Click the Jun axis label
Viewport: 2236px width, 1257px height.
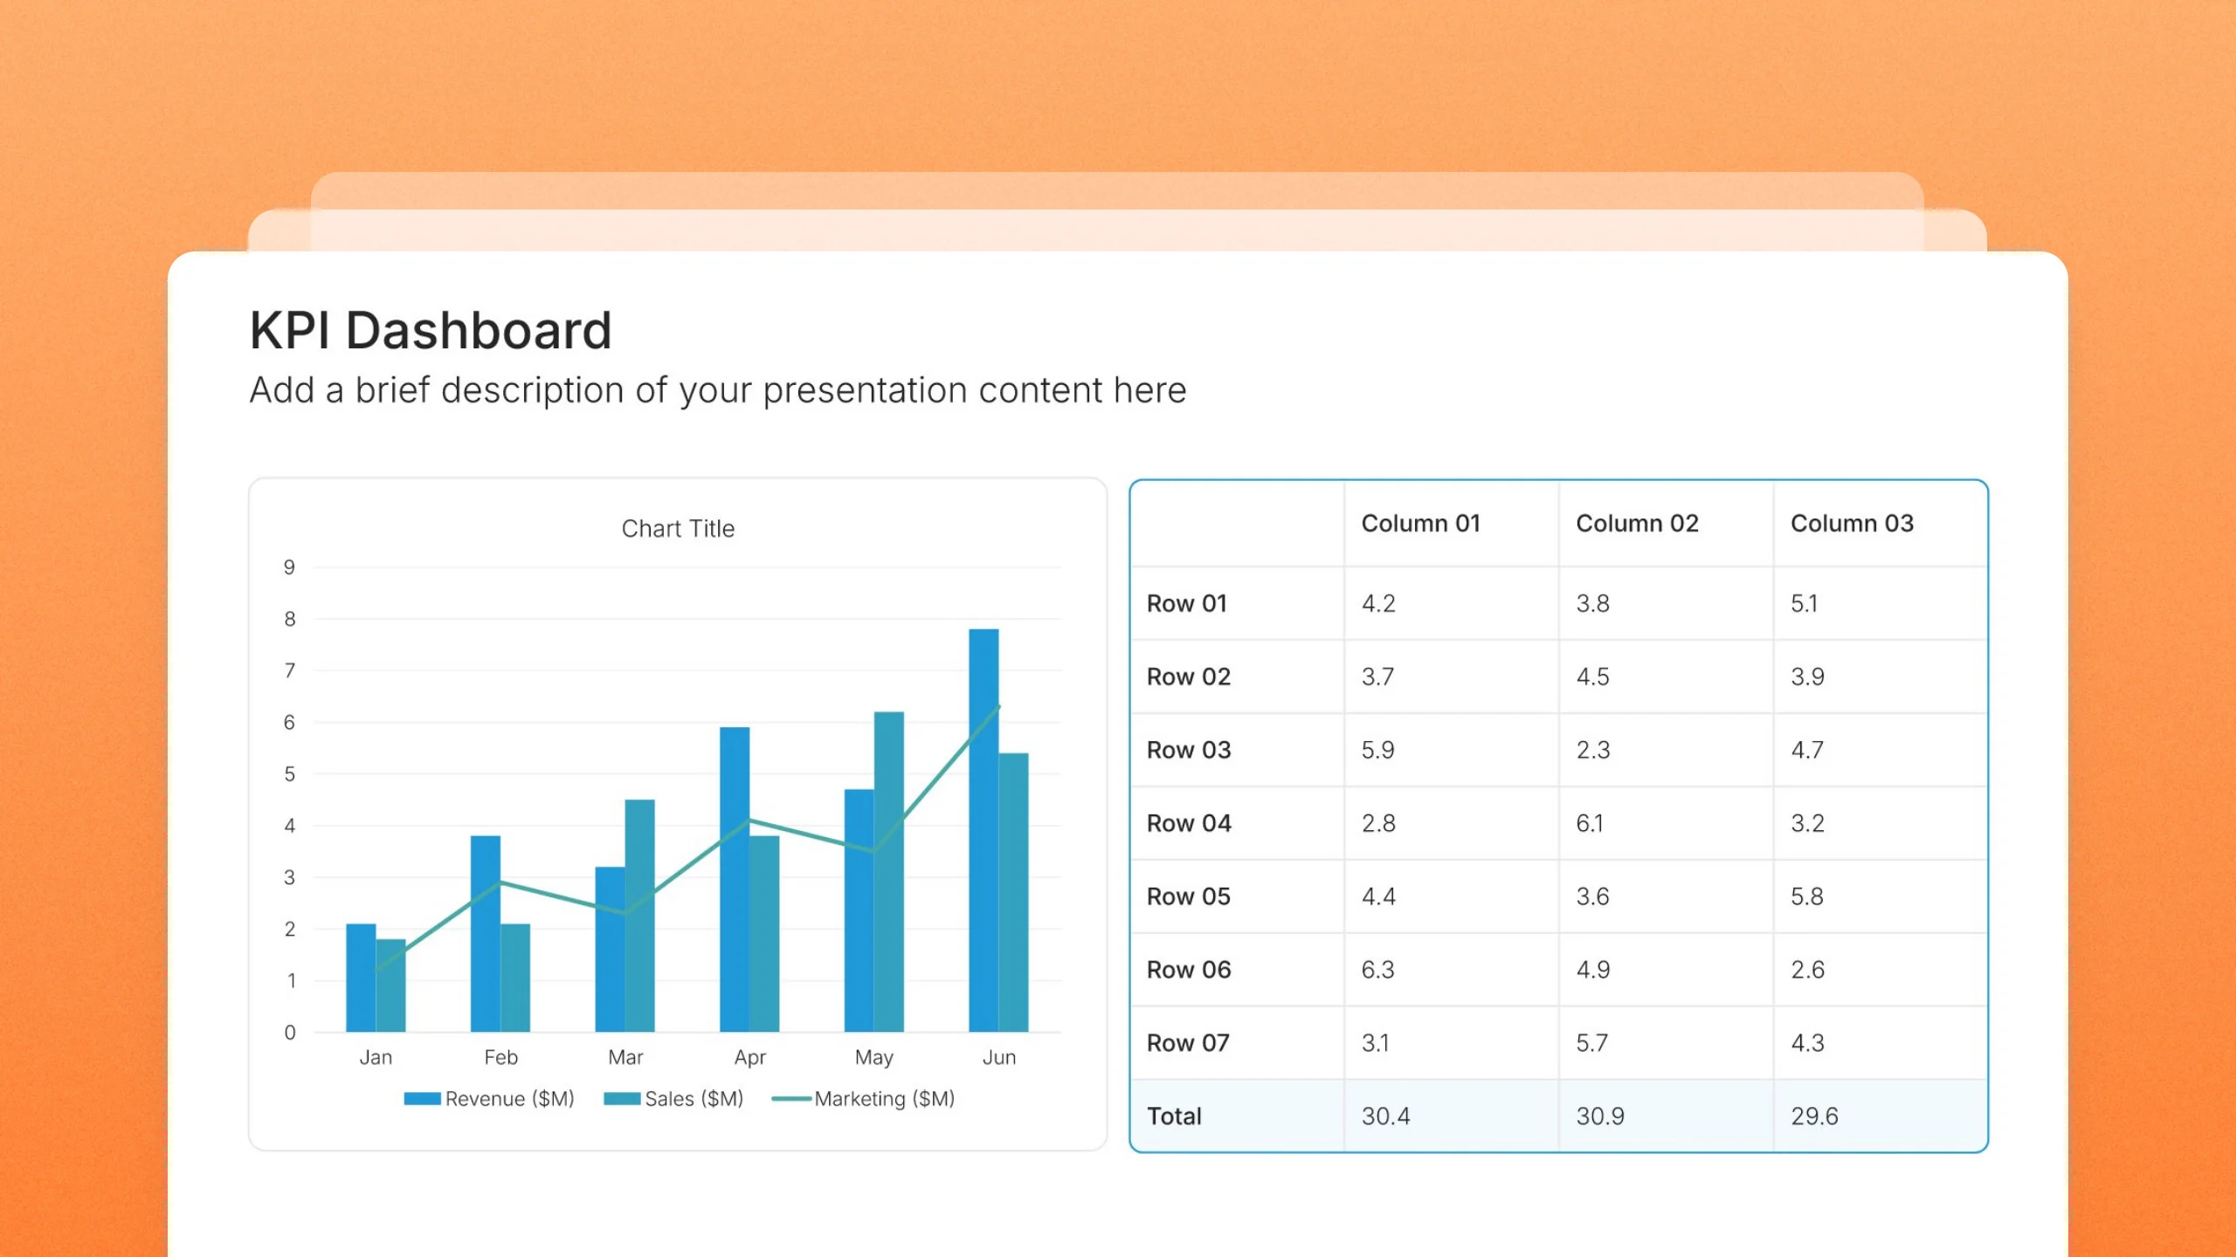tap(999, 1057)
